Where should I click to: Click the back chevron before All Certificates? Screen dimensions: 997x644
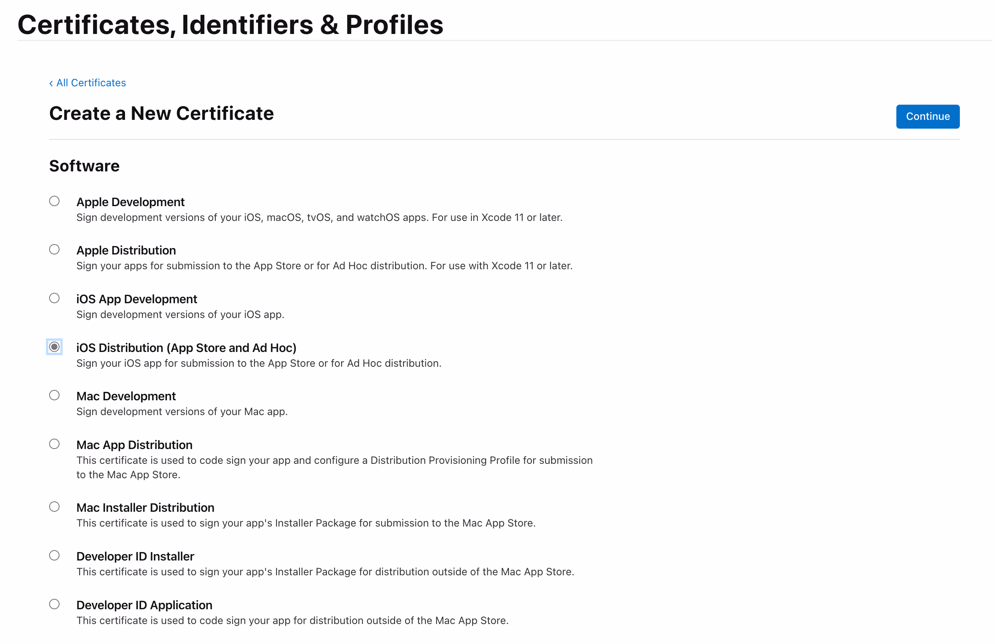pyautogui.click(x=51, y=83)
